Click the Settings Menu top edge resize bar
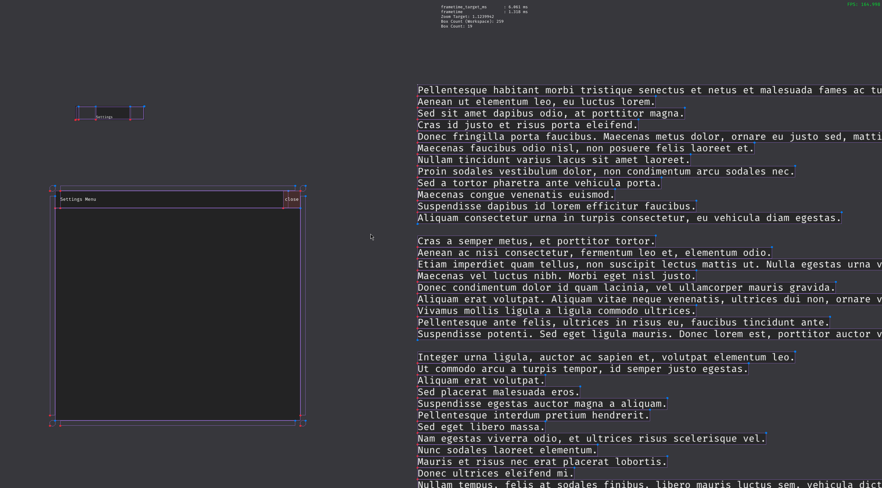882x488 pixels. pos(177,188)
